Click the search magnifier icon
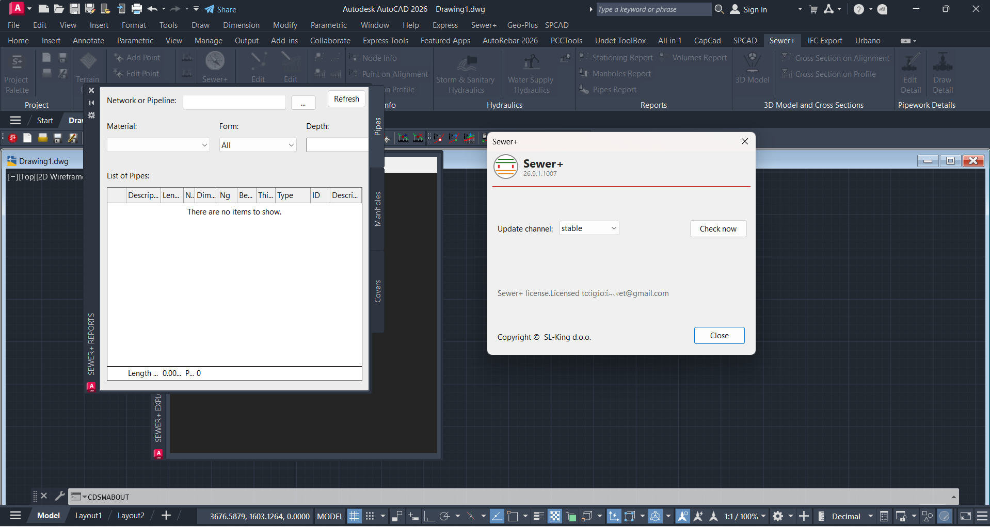Image resolution: width=990 pixels, height=527 pixels. point(719,9)
